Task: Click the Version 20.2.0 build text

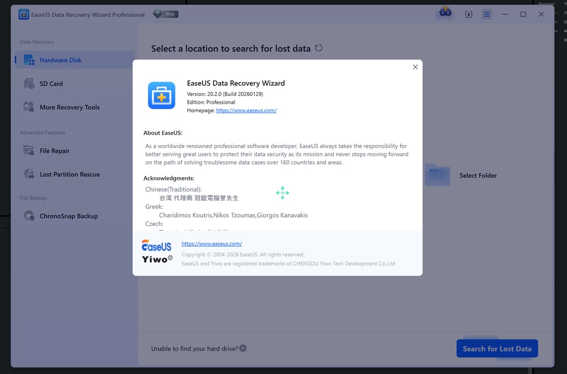Action: tap(225, 94)
